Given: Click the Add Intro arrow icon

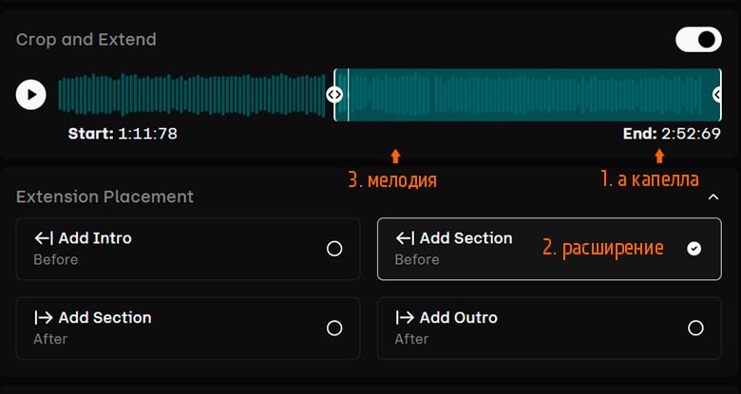Looking at the screenshot, I should pos(44,238).
